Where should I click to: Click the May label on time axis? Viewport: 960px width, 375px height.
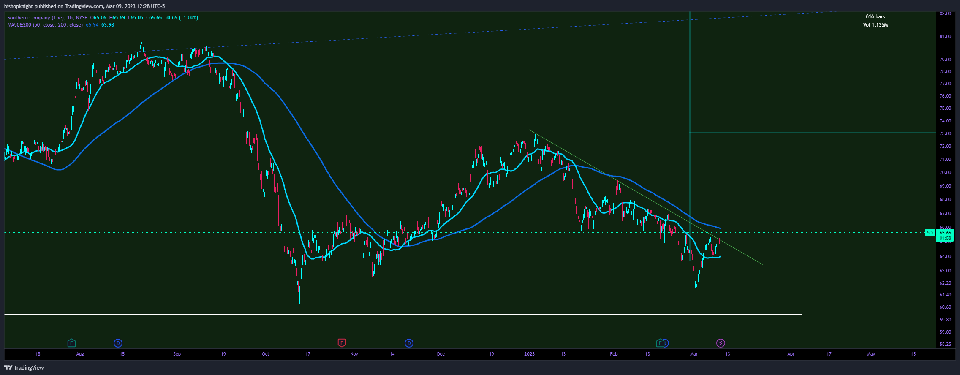coord(871,354)
